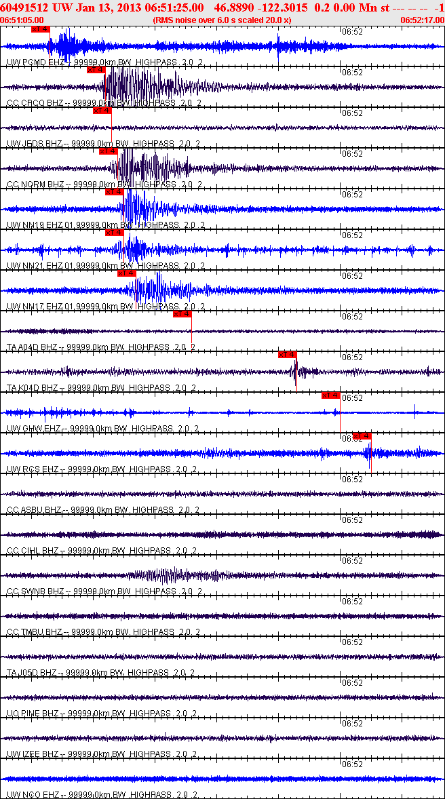Click the pick marker flag on the A04D trace

182,315
